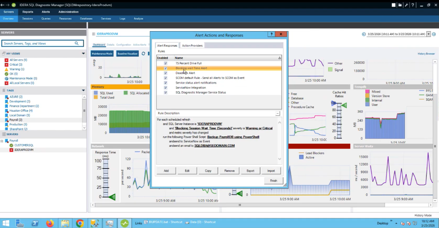
Task: Click the refresh icon beside Baseline Visualizer
Action: pos(143,54)
